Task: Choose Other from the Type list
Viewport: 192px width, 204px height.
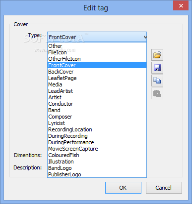Action: [97, 46]
